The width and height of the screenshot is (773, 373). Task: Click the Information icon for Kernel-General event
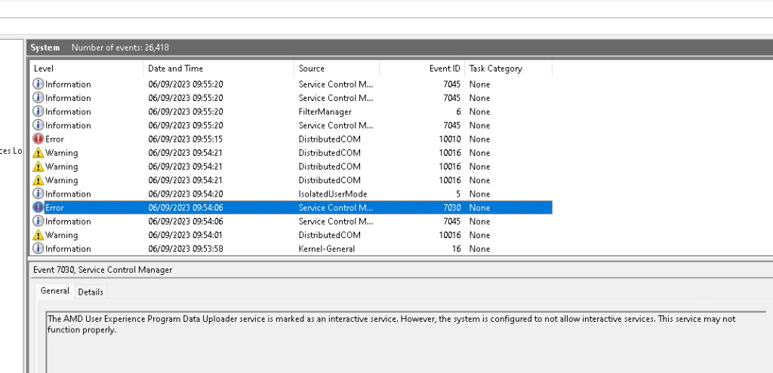(x=38, y=249)
